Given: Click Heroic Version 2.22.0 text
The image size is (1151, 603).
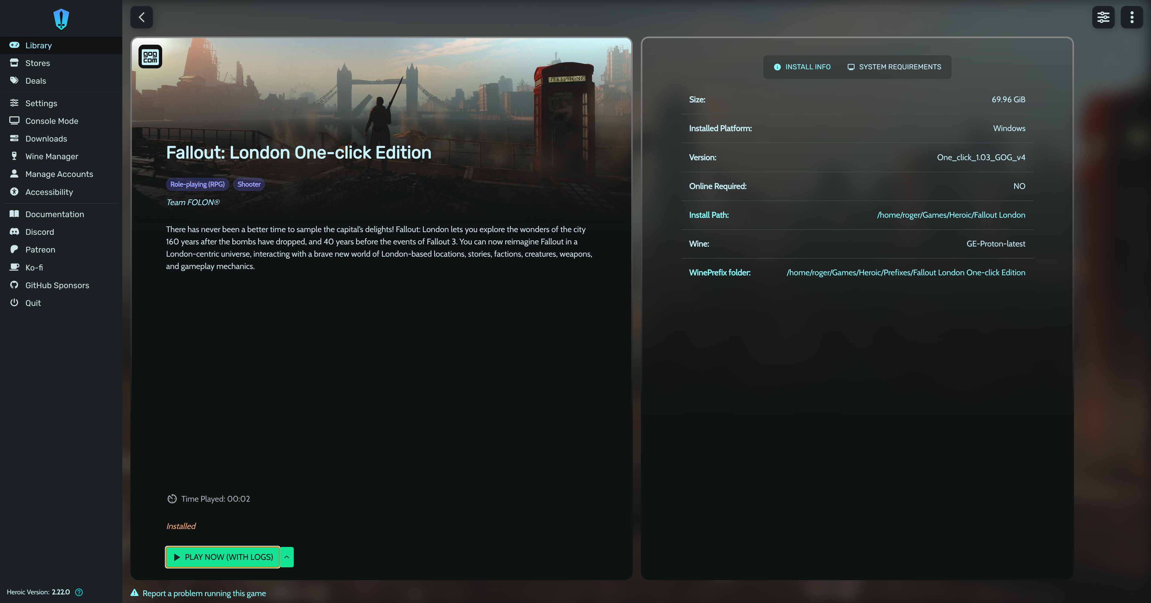Looking at the screenshot, I should click(x=38, y=592).
